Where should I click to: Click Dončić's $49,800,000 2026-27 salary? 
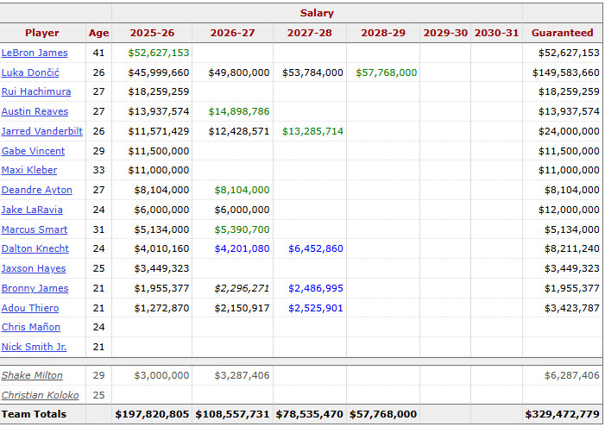[239, 72]
